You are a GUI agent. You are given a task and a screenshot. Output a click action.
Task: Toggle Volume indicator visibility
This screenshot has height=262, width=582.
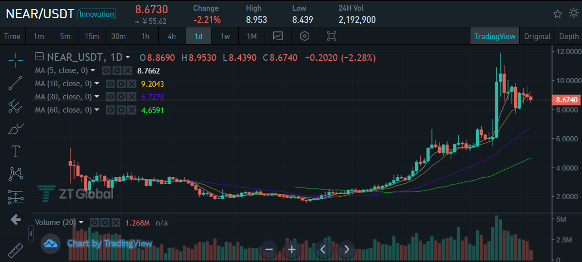[94, 222]
